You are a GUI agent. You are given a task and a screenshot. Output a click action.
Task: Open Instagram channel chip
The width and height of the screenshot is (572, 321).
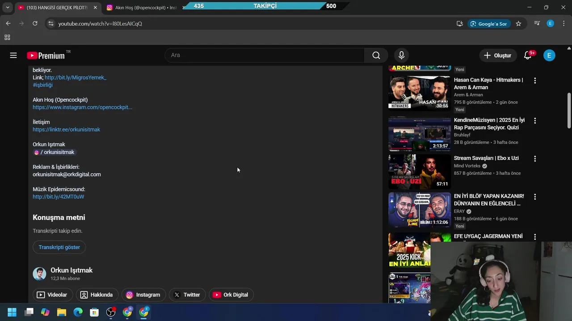(x=143, y=295)
